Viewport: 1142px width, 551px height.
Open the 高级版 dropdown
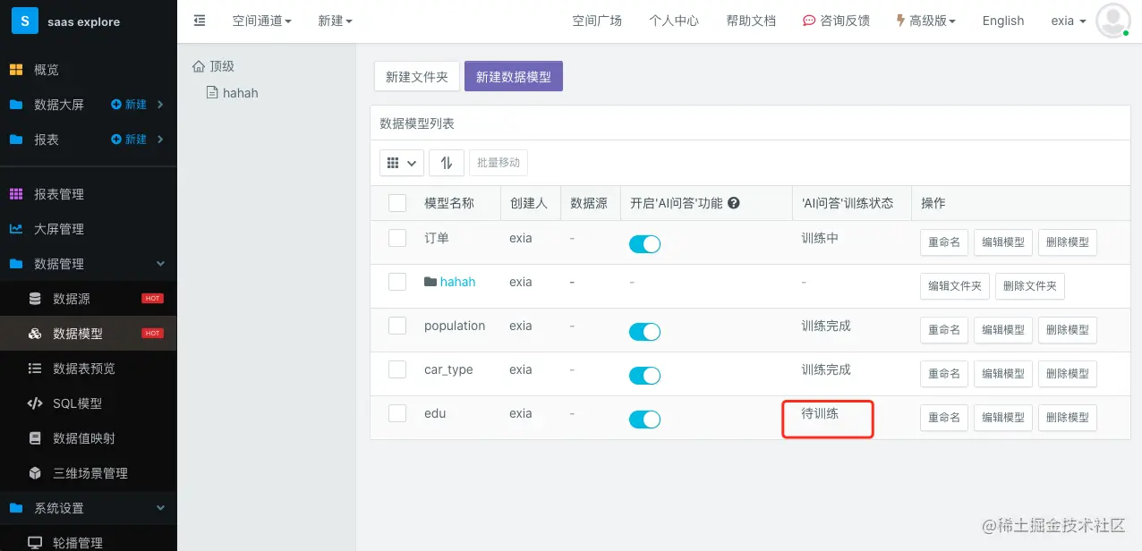pyautogui.click(x=925, y=21)
